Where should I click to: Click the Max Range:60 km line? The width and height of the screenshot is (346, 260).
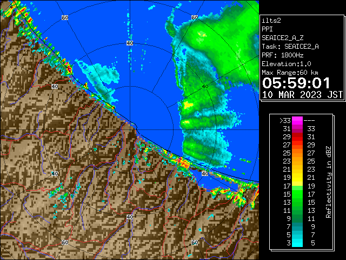tap(290, 73)
